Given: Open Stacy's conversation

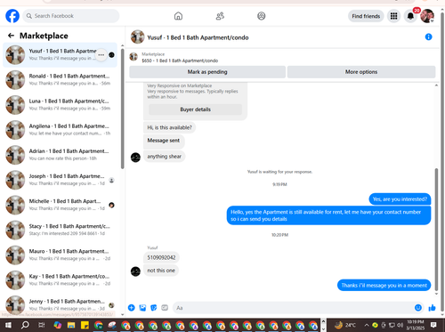Looking at the screenshot, I should (x=60, y=230).
